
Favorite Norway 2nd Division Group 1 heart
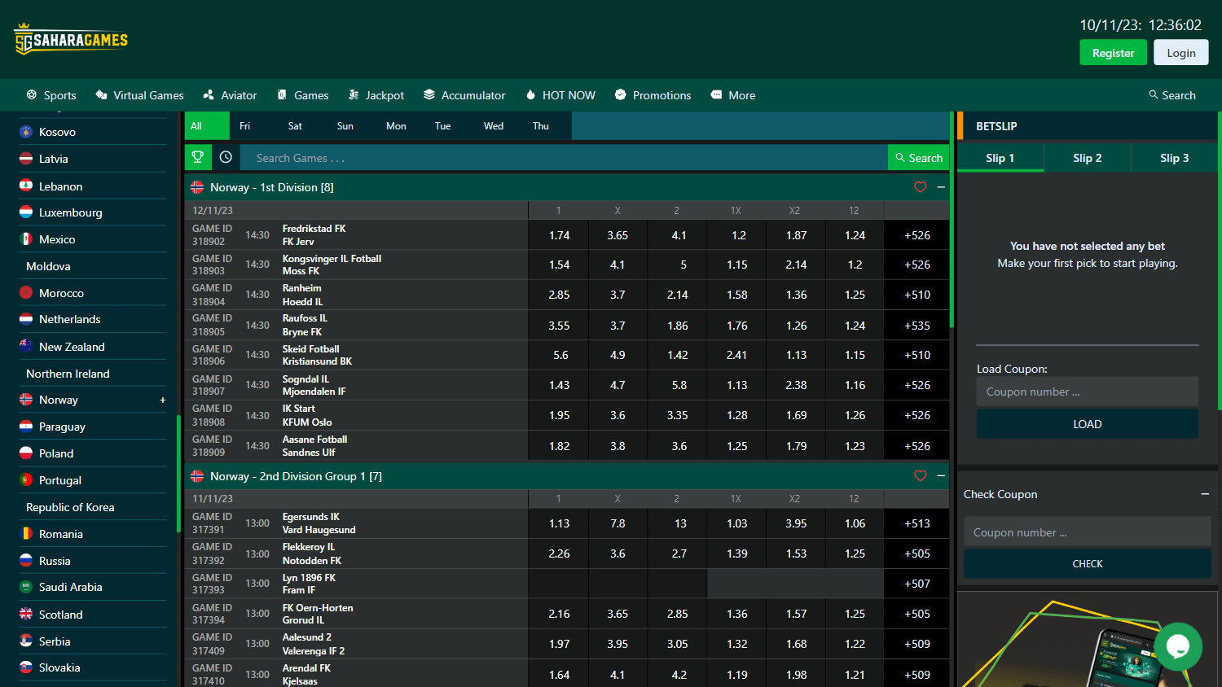[921, 476]
